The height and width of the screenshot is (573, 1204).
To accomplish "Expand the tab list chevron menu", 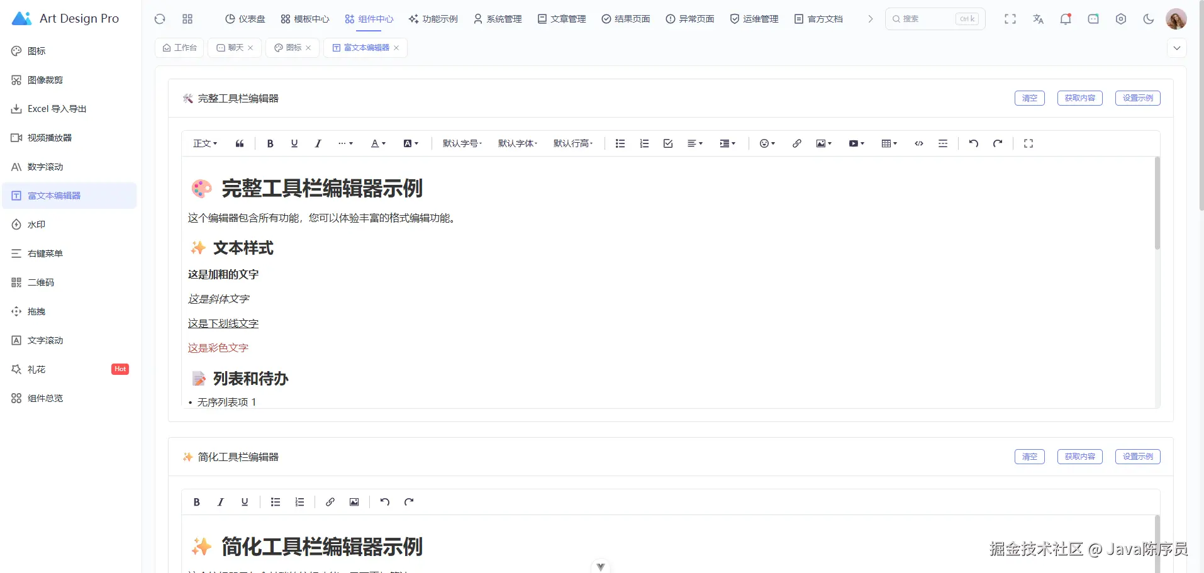I will pyautogui.click(x=1176, y=48).
